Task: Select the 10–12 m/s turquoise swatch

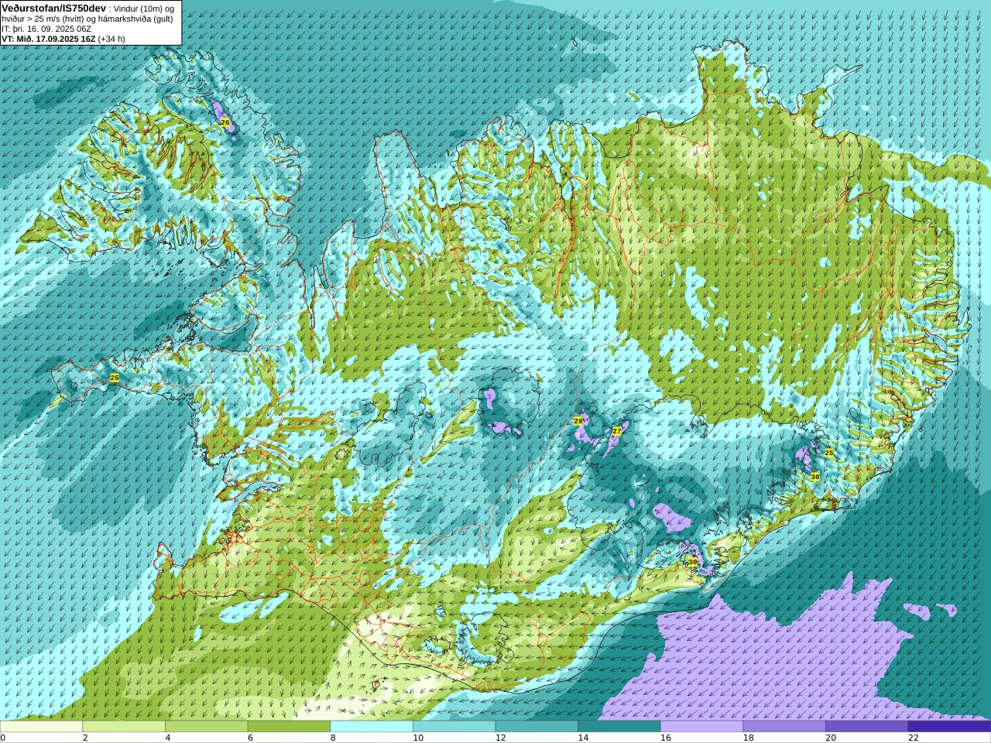Action: pyautogui.click(x=454, y=727)
